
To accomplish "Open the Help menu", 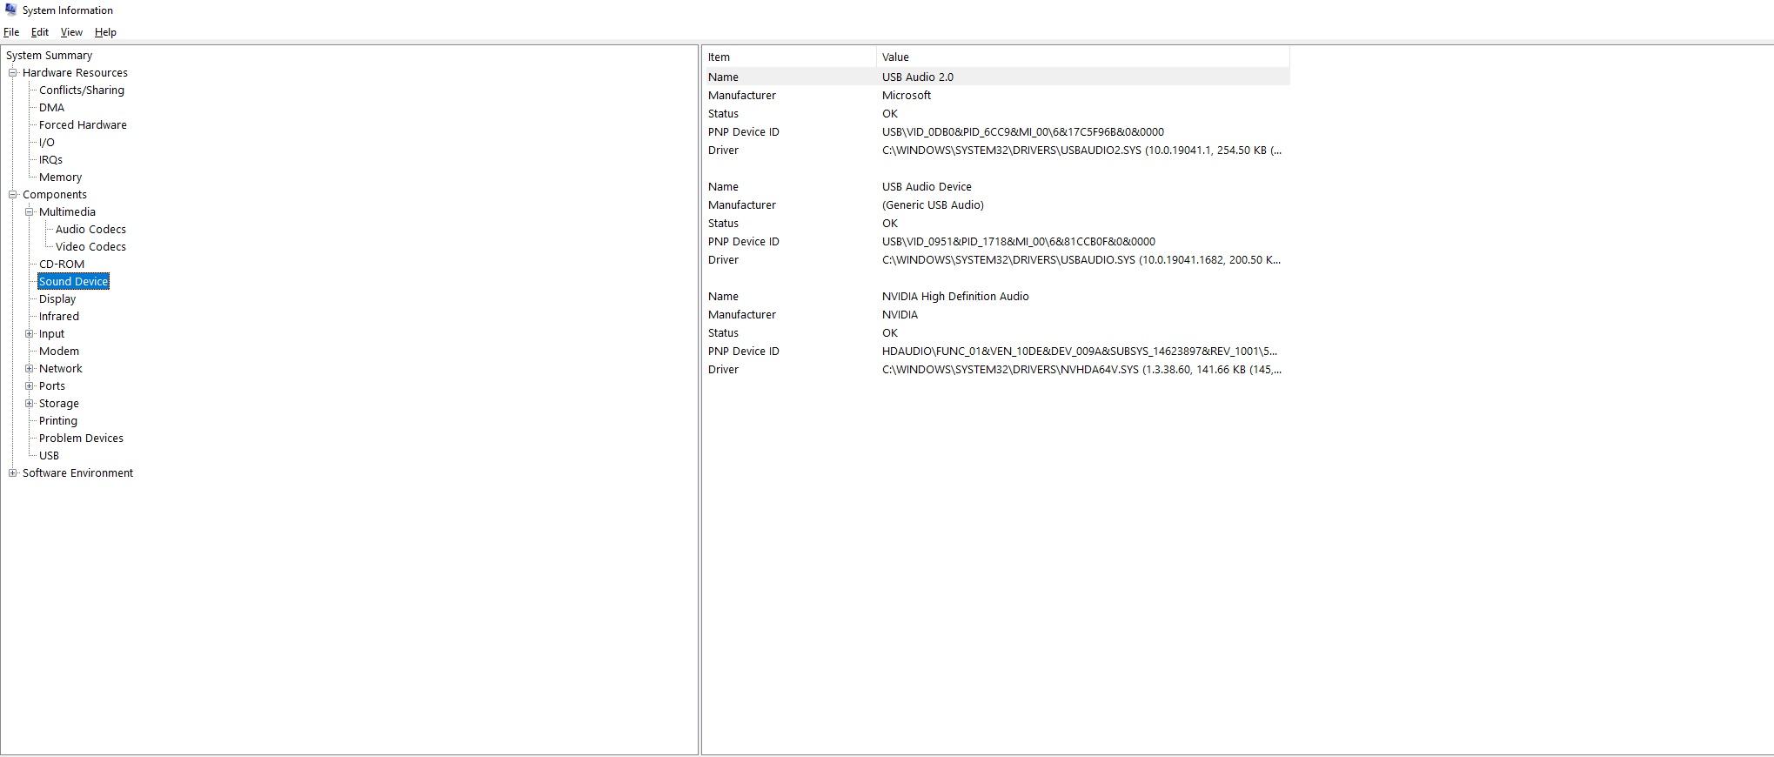I will 105,32.
